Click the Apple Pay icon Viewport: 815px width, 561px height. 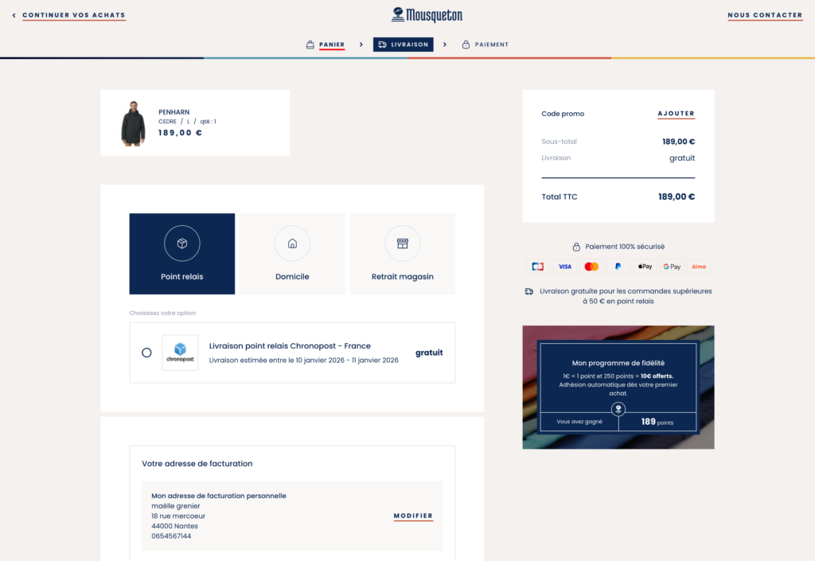click(645, 267)
